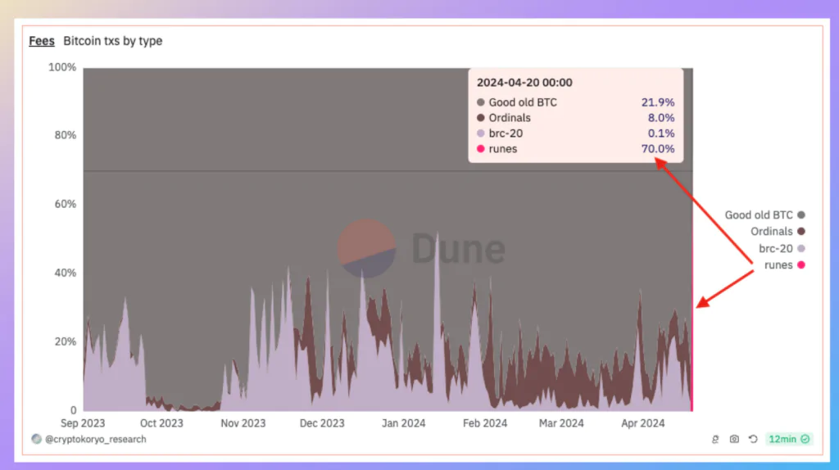Click the grey 'Good old BTC' legend dot
This screenshot has width=839, height=470.
tap(801, 215)
